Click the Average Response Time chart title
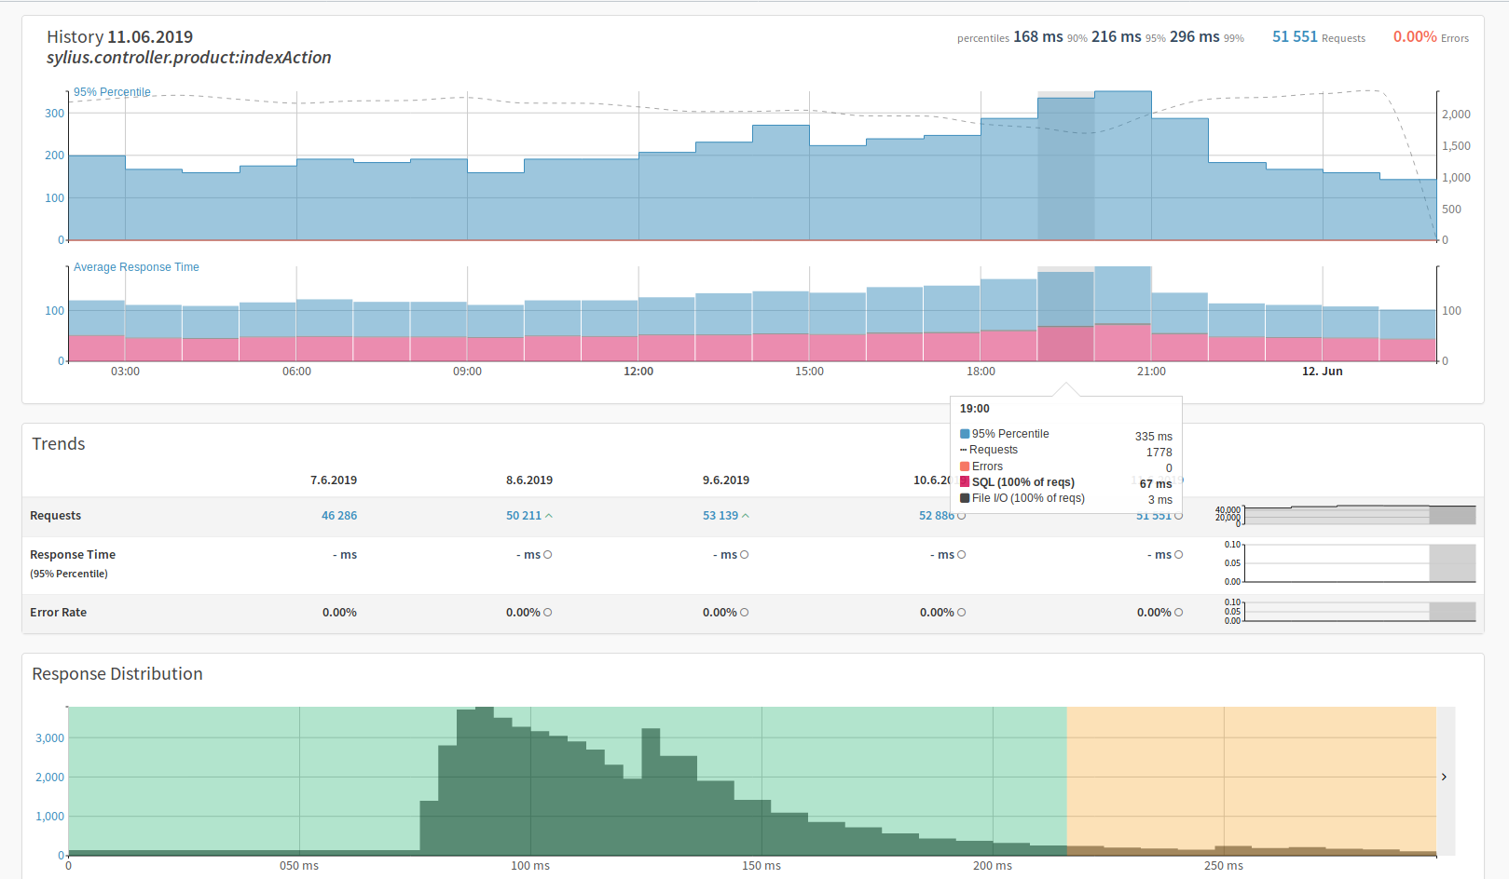 pyautogui.click(x=136, y=267)
